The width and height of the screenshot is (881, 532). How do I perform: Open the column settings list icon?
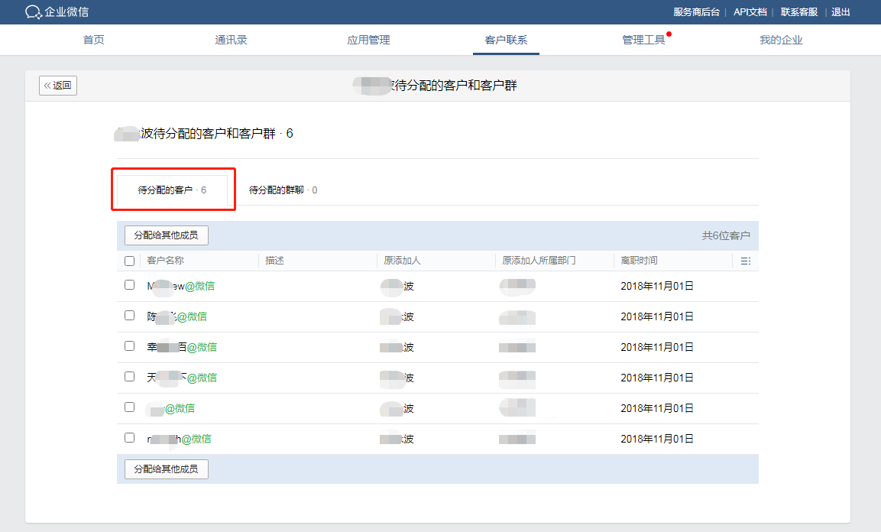746,261
